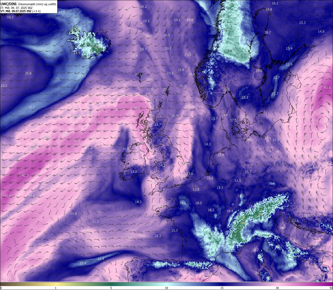Click the 14.5 value on Iceland

[x=77, y=53]
